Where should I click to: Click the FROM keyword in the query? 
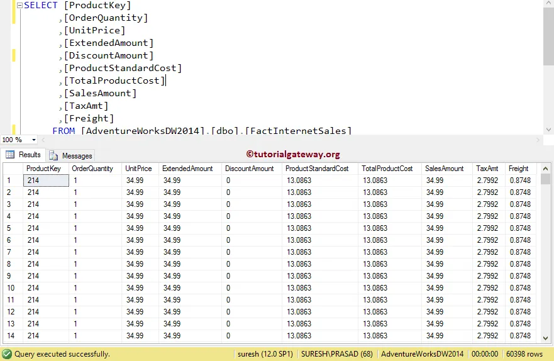(x=64, y=131)
